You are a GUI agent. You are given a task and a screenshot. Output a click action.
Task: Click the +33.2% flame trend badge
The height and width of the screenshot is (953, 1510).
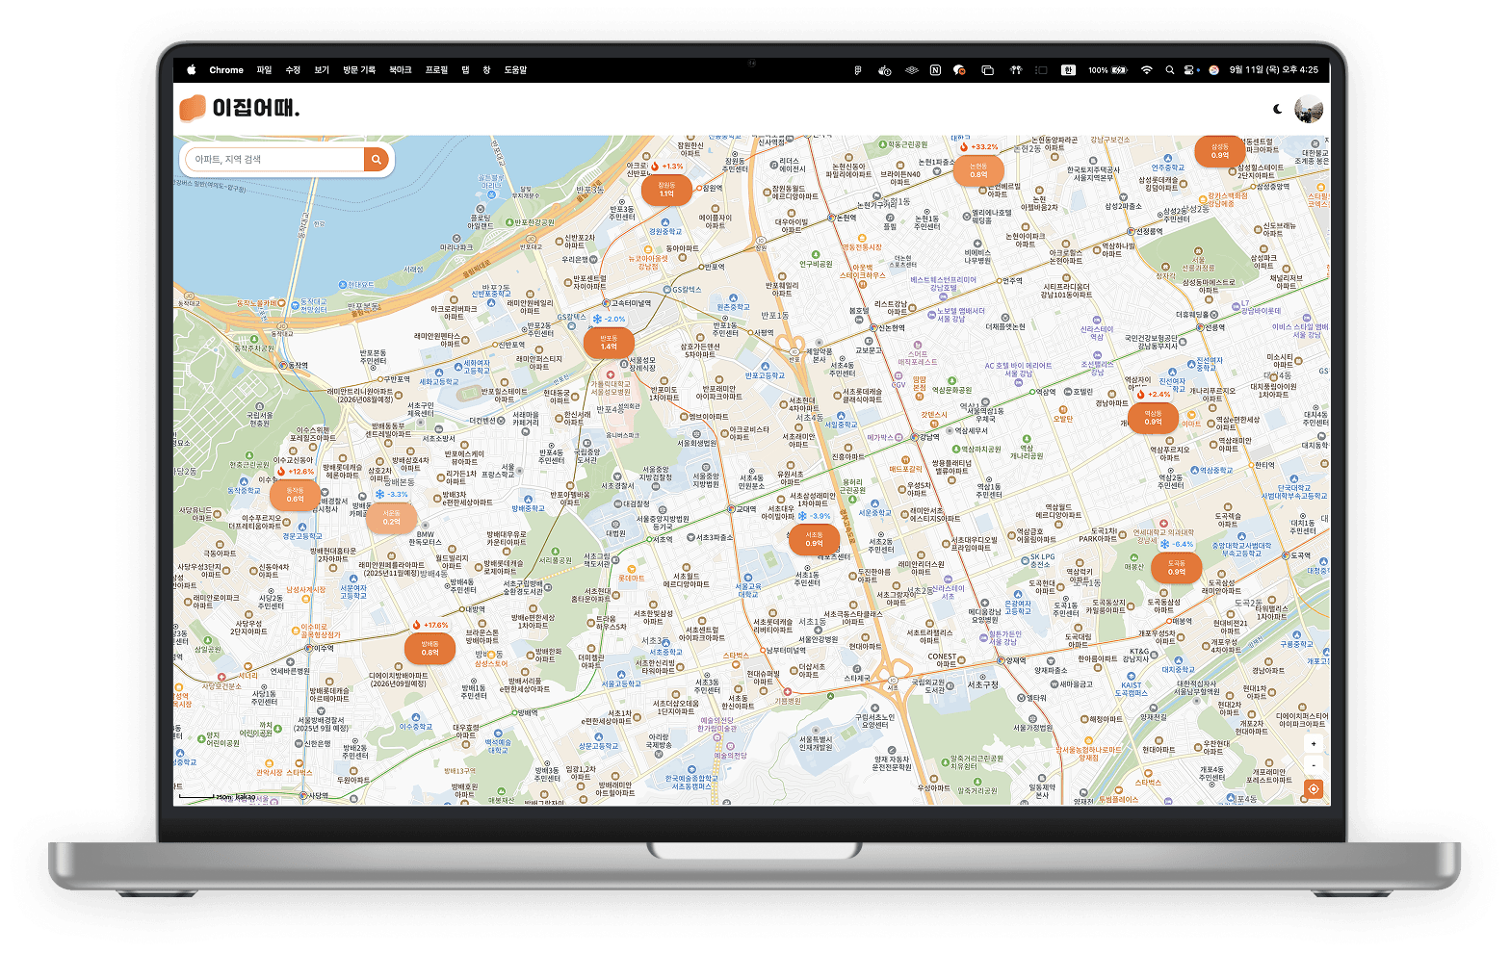tap(978, 147)
